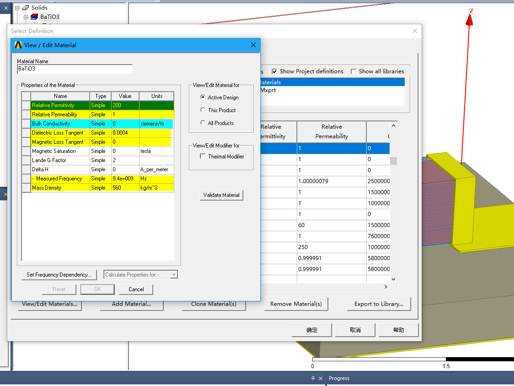Select Magnetic Loss Tangent row name

coord(60,142)
